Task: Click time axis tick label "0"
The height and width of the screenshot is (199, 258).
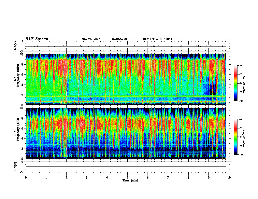Action: click(26, 178)
